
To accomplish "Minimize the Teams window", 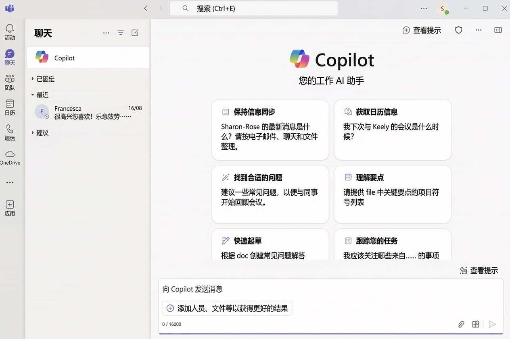I will click(x=466, y=8).
